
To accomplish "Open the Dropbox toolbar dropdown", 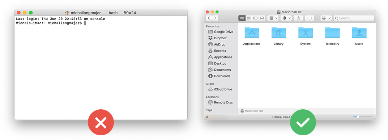I will pos(326,18).
